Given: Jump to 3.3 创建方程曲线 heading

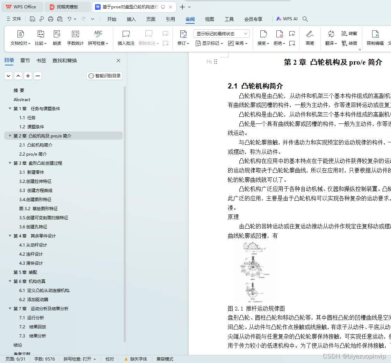Looking at the screenshot, I should pyautogui.click(x=36, y=191).
